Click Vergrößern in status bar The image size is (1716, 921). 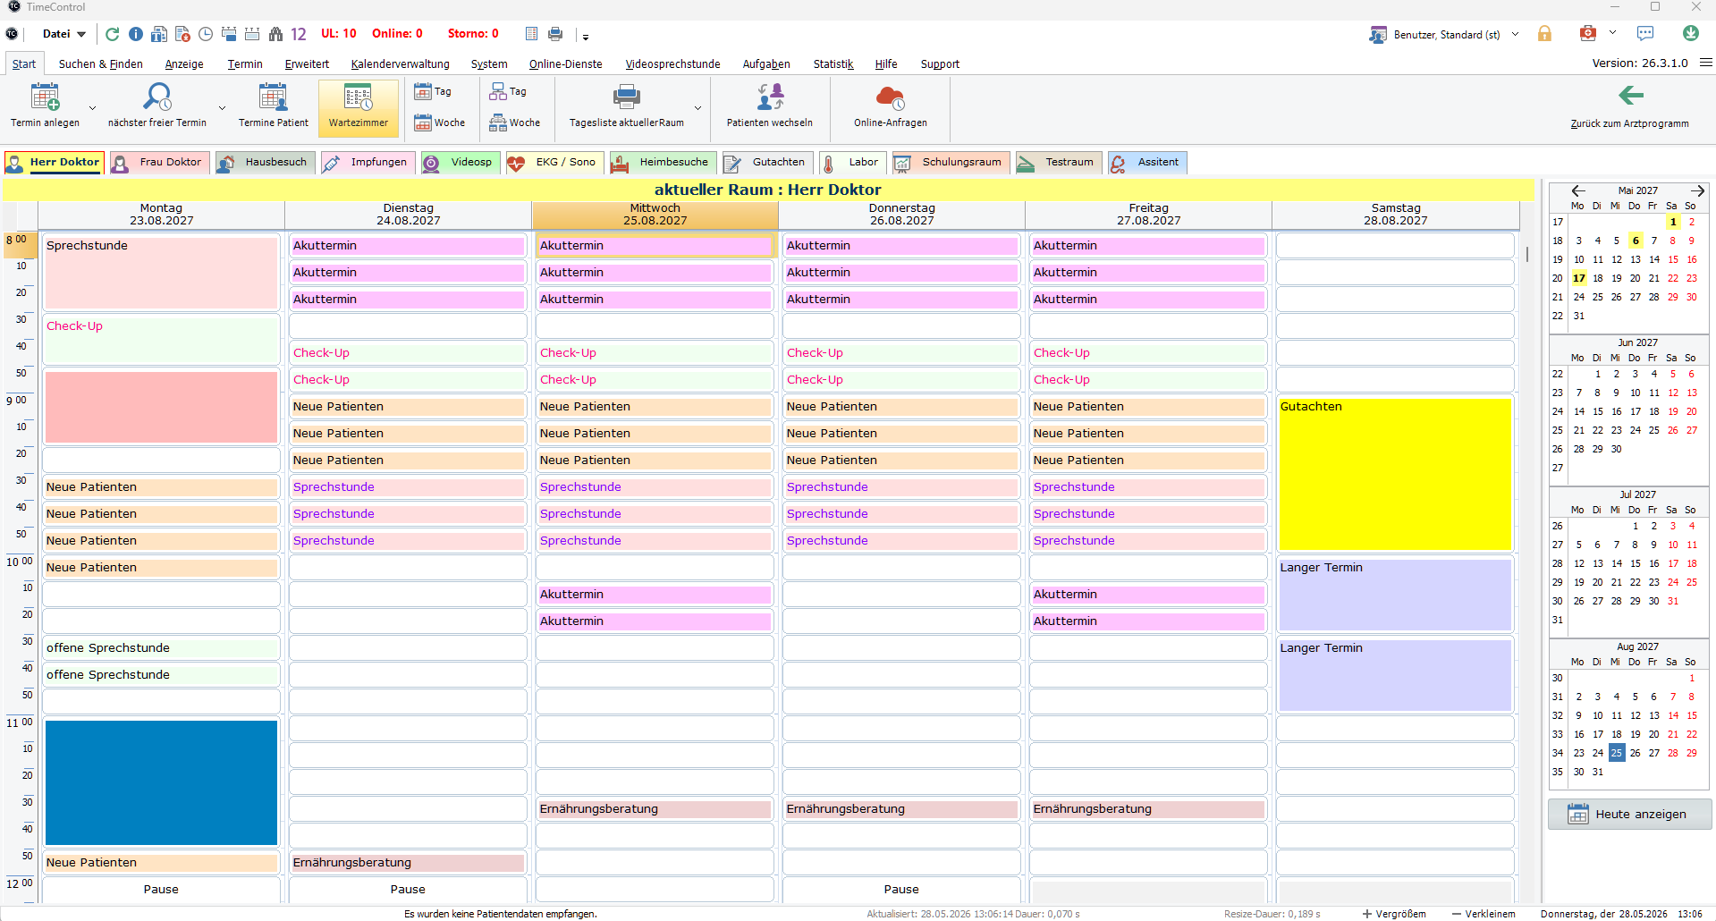tap(1394, 913)
